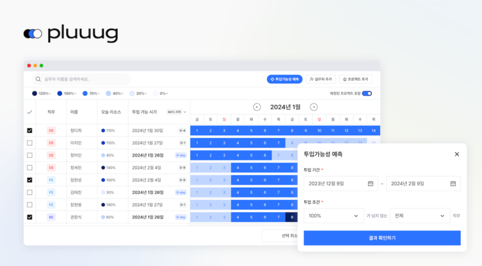This screenshot has width=482, height=266.
Task: Open calendar picker for end date 2024년 2월 9일
Action: tap(453, 183)
